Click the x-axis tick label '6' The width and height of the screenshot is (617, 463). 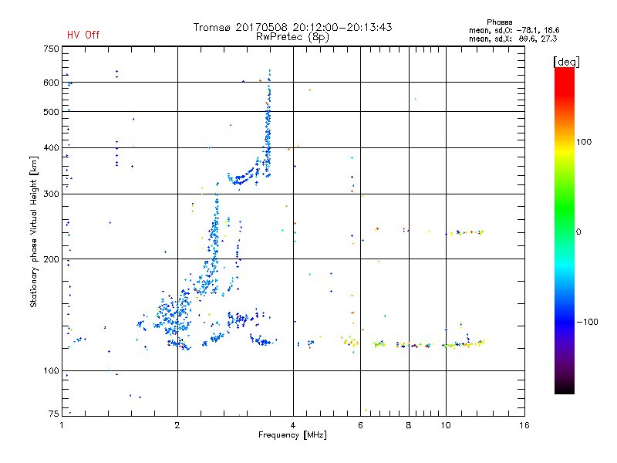click(360, 425)
